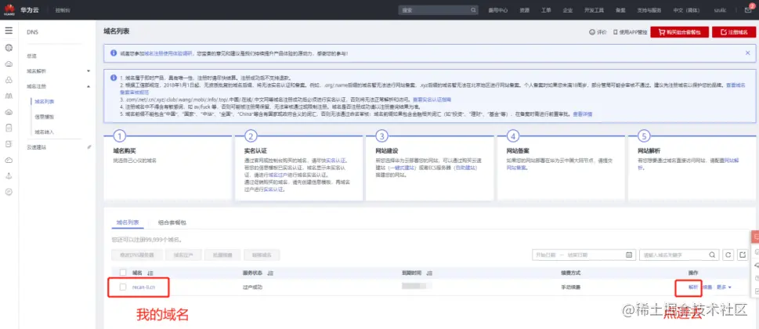759x329 pixels.
Task: Open the 更多 dropdown in recan-li.cn row
Action: (x=724, y=287)
